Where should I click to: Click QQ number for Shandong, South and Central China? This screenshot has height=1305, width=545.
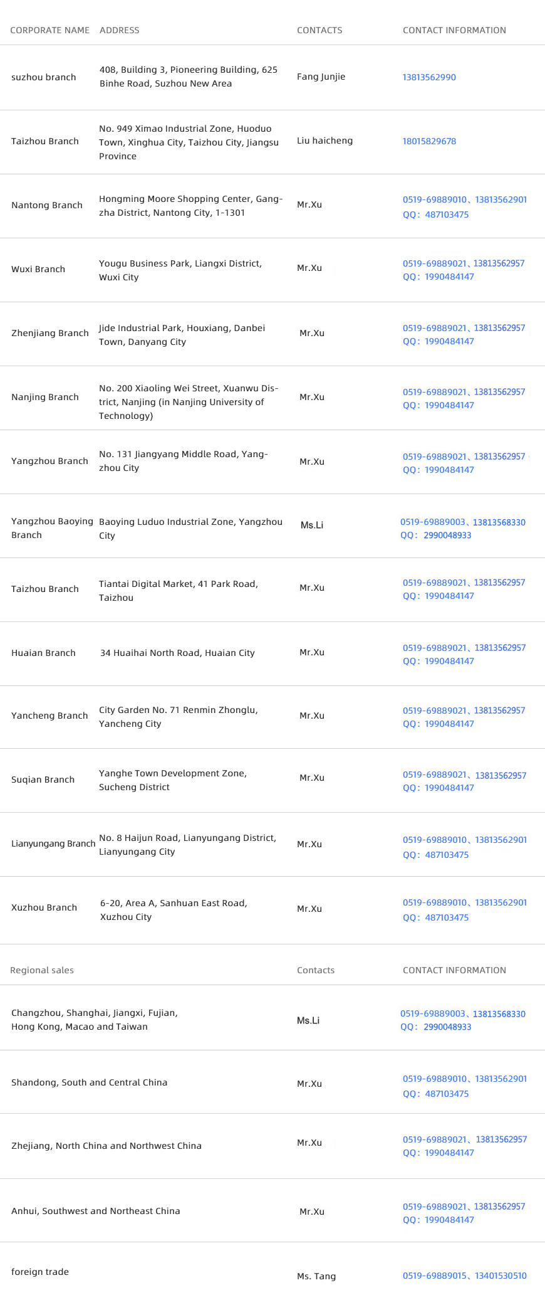pyautogui.click(x=435, y=1094)
